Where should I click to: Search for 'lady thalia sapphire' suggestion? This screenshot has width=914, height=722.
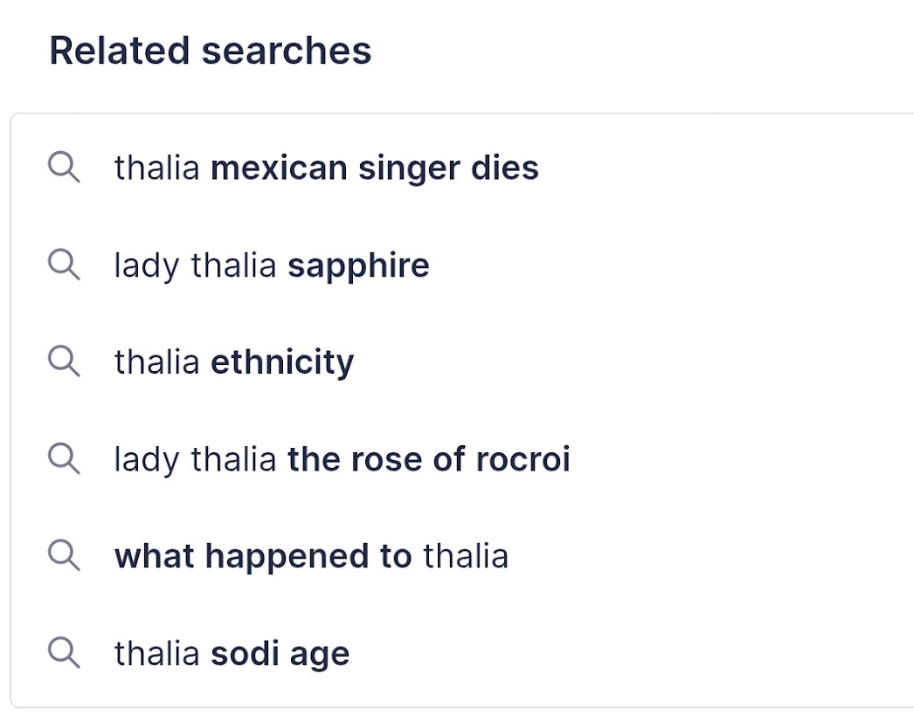click(x=271, y=265)
